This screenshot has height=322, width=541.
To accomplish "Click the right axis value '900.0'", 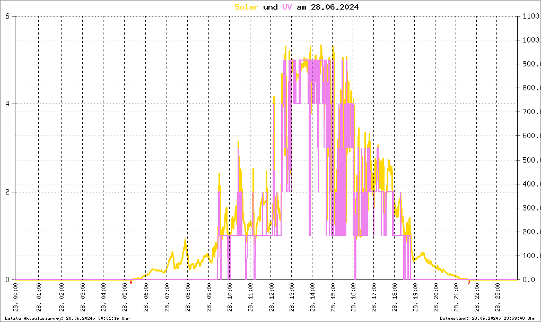I will pos(531,64).
